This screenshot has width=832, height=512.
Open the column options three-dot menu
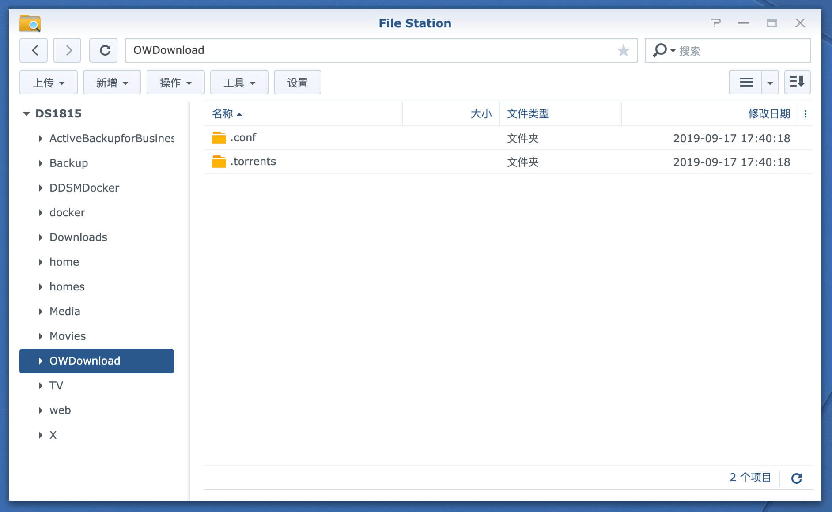[x=806, y=114]
